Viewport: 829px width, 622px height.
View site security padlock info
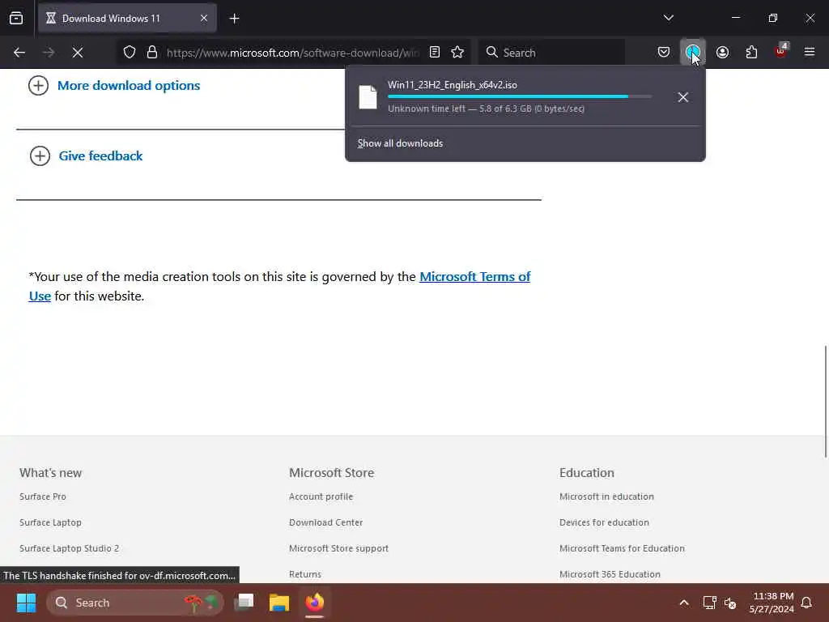click(152, 53)
